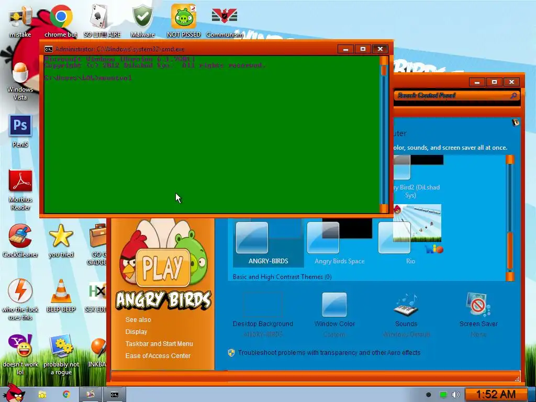Open the cmd window system menu icon
The width and height of the screenshot is (536, 402).
[x=49, y=49]
